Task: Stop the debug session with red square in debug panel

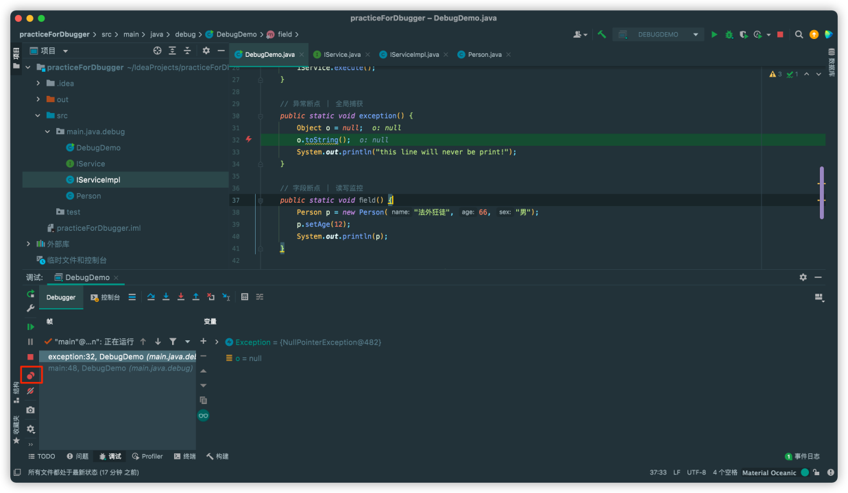Action: 30,357
